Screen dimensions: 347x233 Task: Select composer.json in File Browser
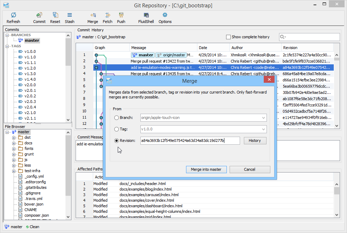coord(37,215)
